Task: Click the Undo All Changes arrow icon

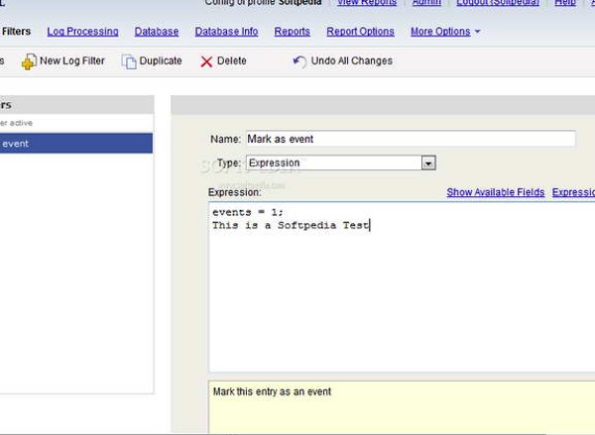Action: (x=299, y=61)
